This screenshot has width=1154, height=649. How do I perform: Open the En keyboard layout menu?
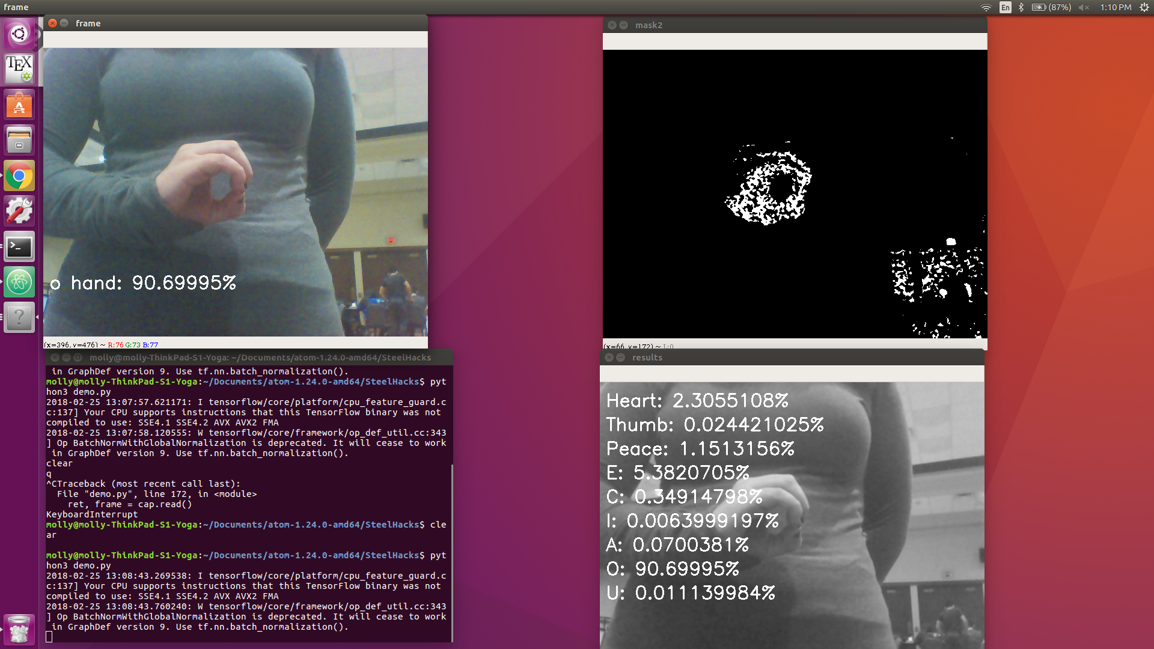[x=1006, y=8]
